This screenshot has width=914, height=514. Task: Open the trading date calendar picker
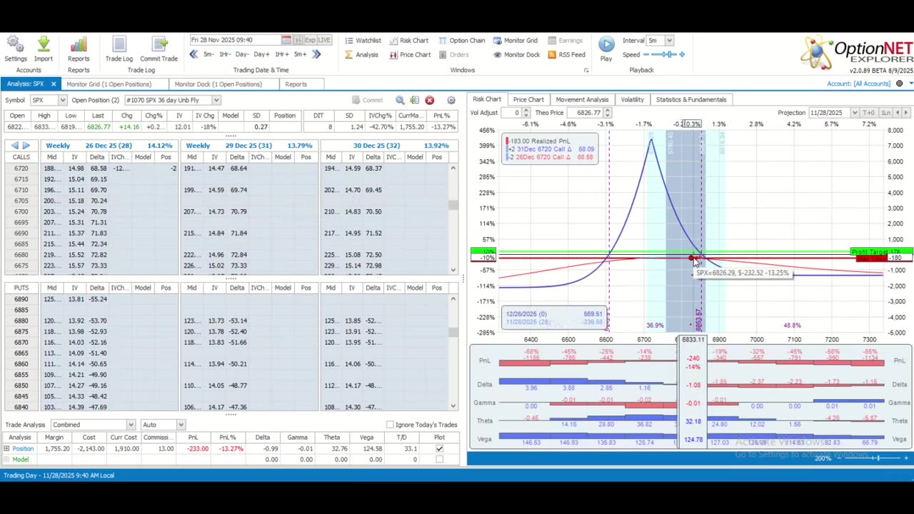click(x=286, y=40)
